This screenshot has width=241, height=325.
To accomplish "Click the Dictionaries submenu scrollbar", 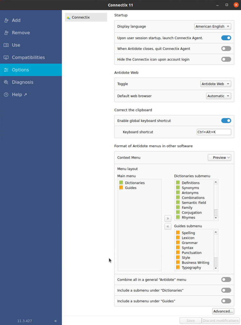I will pyautogui.click(x=216, y=213).
